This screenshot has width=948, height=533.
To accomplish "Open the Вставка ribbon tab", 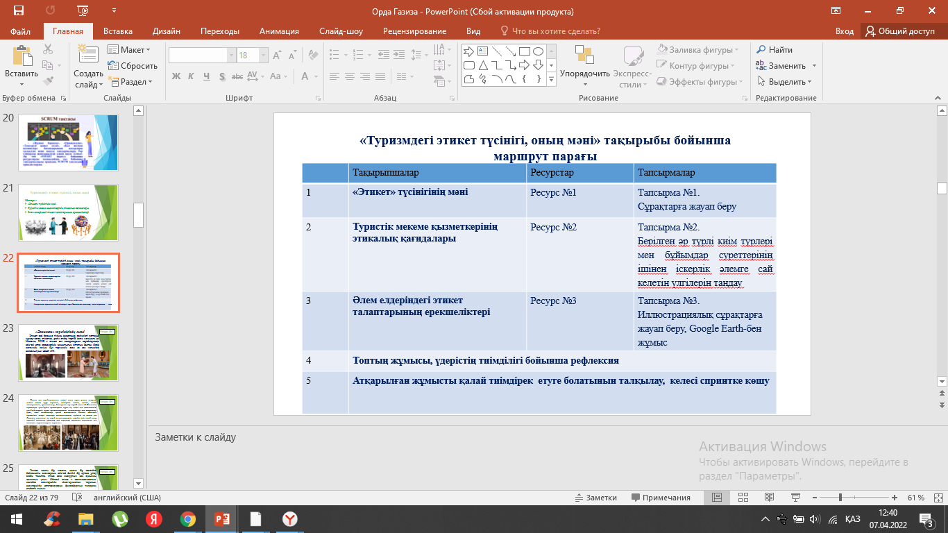I will pos(118,31).
